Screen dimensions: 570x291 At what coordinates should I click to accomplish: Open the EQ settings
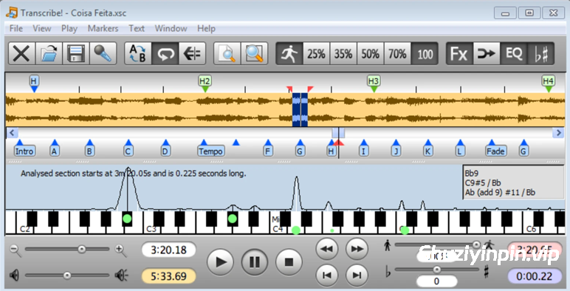click(514, 54)
